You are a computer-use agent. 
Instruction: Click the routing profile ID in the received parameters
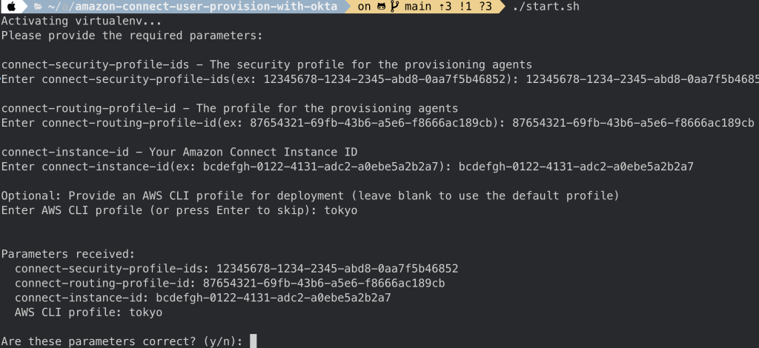tap(324, 284)
